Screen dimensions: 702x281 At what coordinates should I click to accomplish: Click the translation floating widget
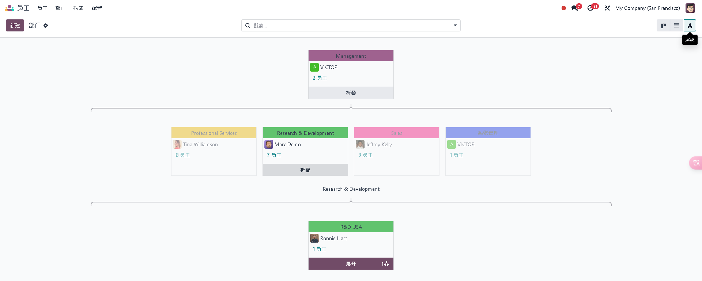tap(696, 163)
